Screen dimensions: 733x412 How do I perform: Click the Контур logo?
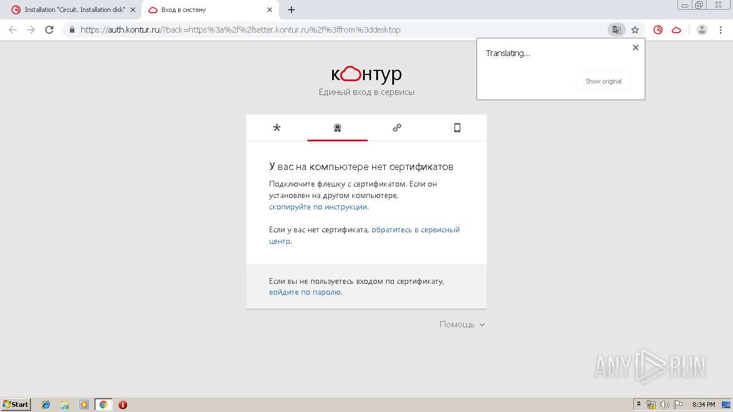pyautogui.click(x=366, y=74)
